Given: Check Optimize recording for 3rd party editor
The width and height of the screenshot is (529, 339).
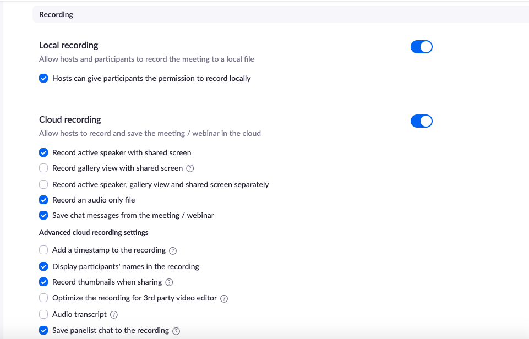Looking at the screenshot, I should coord(43,298).
